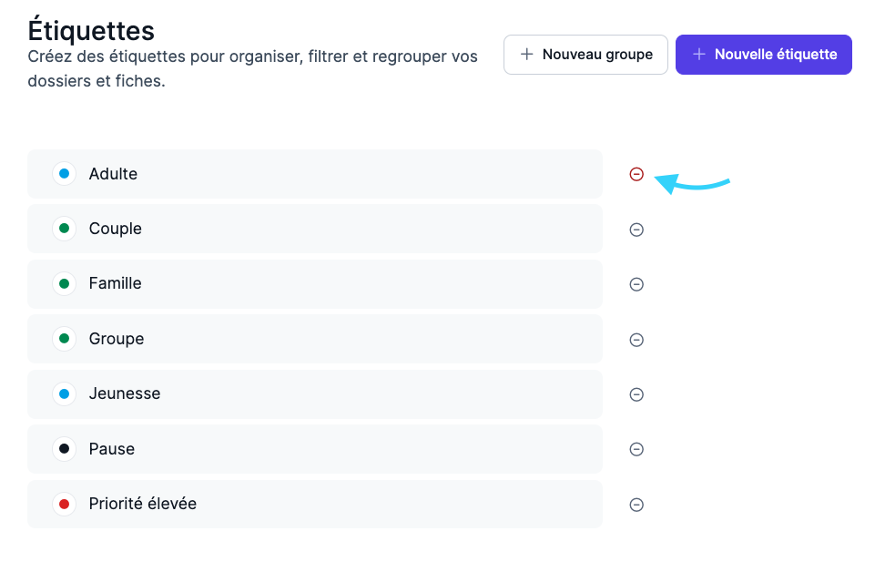Screen dimensions: 875x562
Task: Click minus icon beside Groupe label
Action: click(636, 340)
